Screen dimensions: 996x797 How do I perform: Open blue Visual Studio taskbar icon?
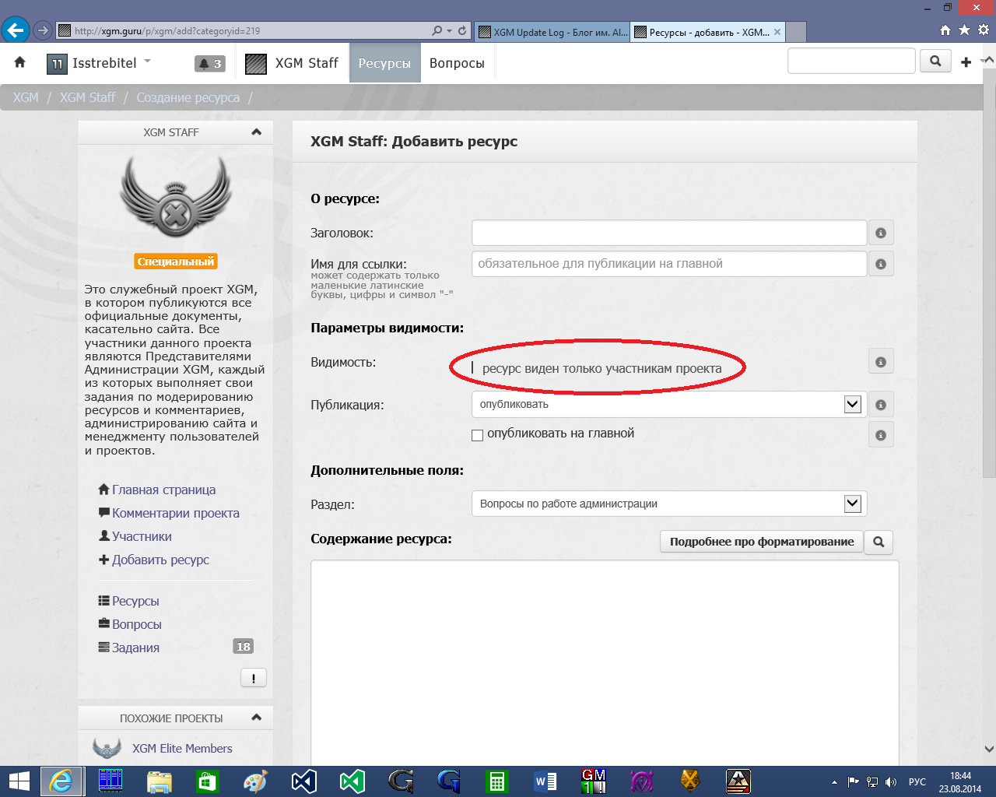(x=303, y=781)
